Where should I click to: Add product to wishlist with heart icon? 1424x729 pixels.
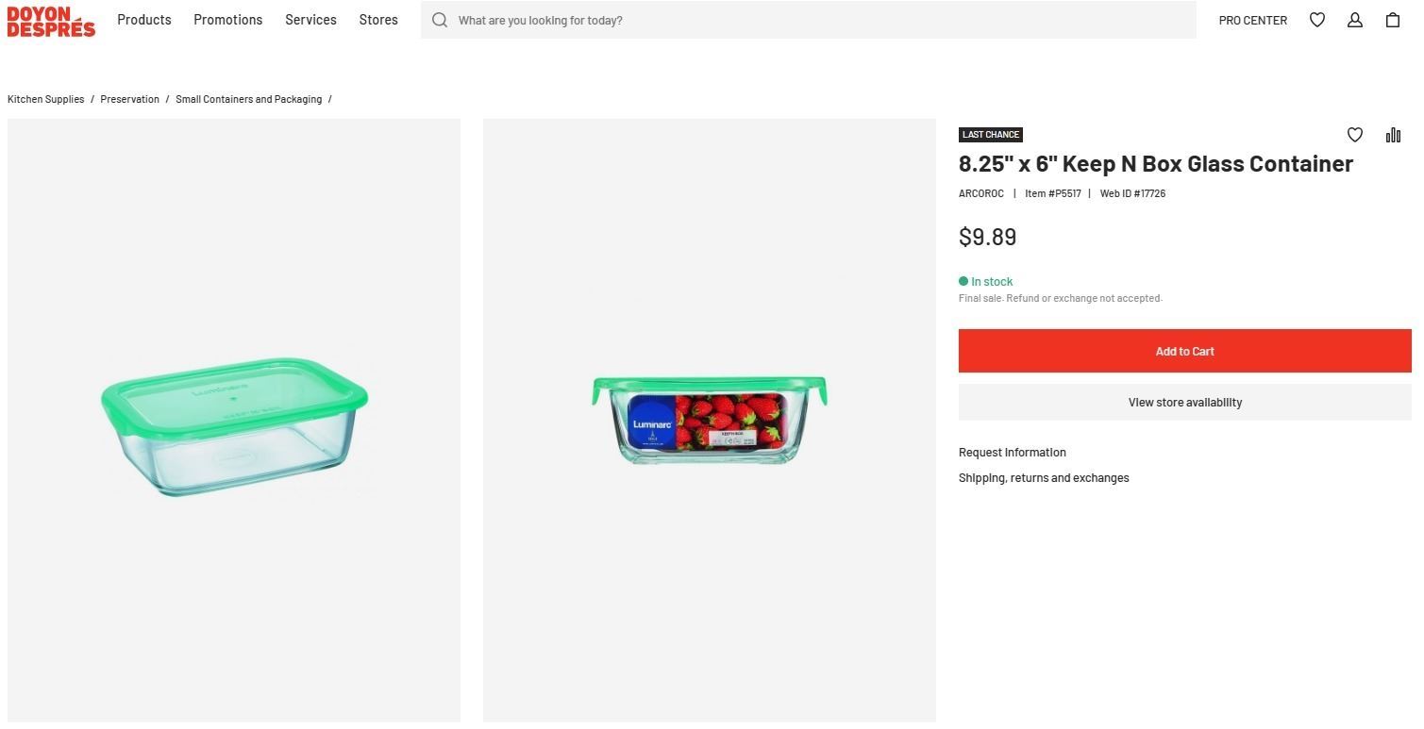tap(1355, 135)
